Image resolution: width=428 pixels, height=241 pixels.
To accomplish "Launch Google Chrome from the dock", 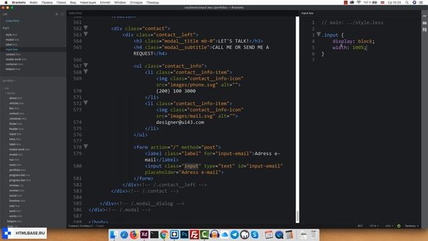I will coord(164,234).
